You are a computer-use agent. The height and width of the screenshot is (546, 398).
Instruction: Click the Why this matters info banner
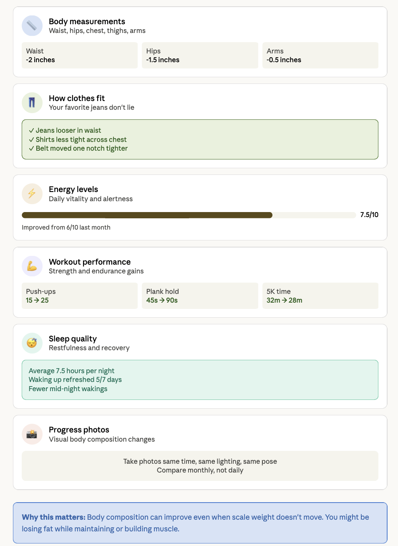200,523
